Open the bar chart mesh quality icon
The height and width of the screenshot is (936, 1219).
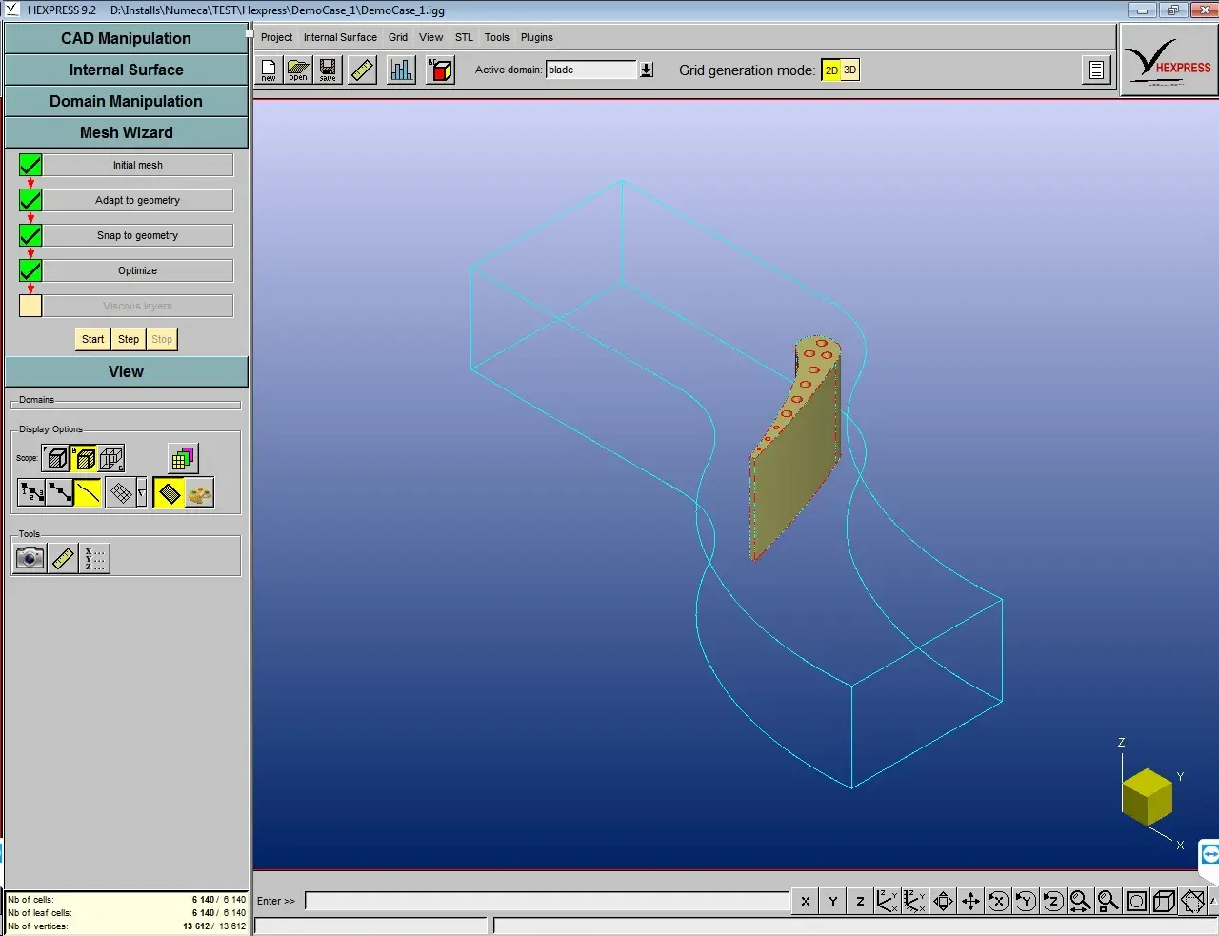pyautogui.click(x=402, y=70)
